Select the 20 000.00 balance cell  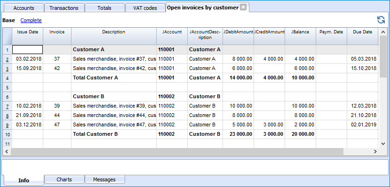pos(301,134)
